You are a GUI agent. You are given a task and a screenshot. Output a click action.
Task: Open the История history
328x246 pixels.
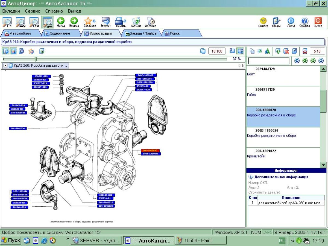coord(151,22)
